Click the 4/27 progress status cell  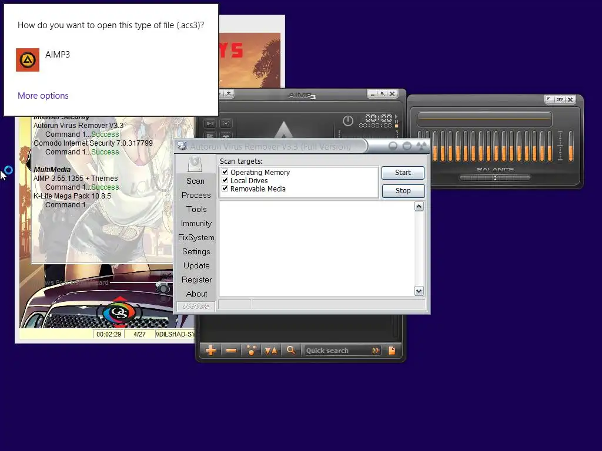click(x=139, y=334)
